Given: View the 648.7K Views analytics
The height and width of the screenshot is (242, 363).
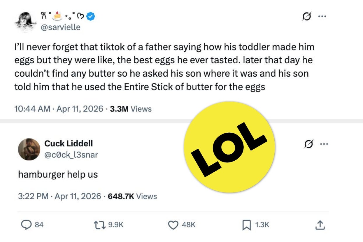Looking at the screenshot, I should 132,196.
